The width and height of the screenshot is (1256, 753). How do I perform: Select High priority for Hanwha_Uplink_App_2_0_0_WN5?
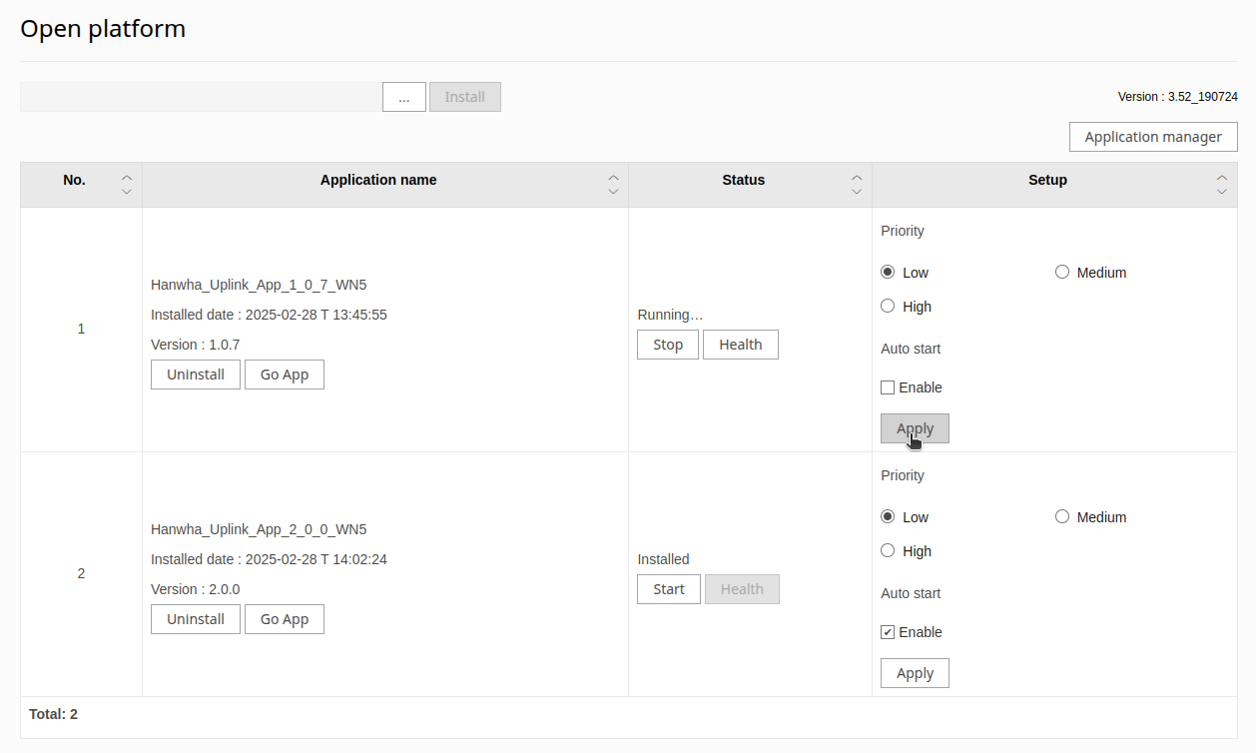[x=888, y=549]
